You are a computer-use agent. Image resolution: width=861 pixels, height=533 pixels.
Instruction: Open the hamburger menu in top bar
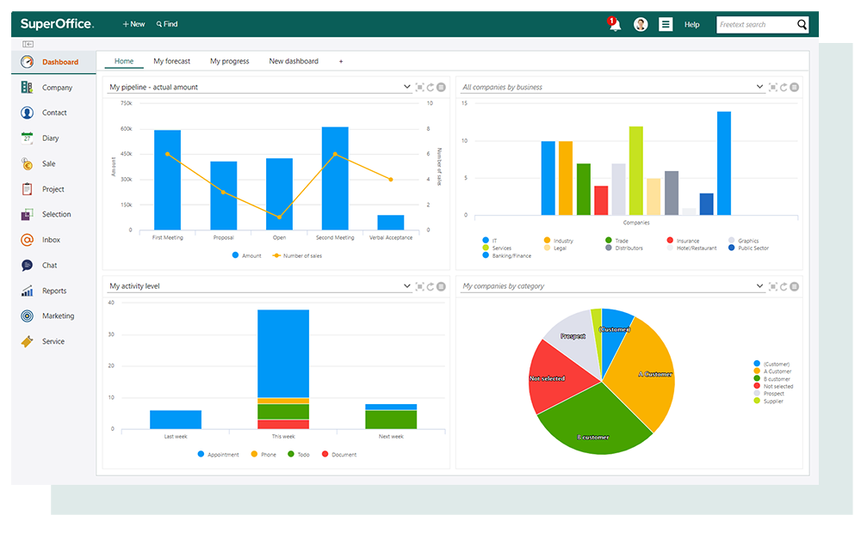coord(666,25)
